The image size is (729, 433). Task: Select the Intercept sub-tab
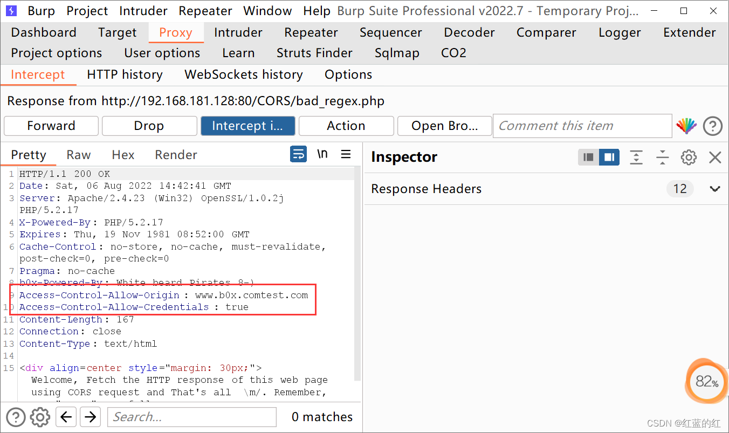point(38,74)
